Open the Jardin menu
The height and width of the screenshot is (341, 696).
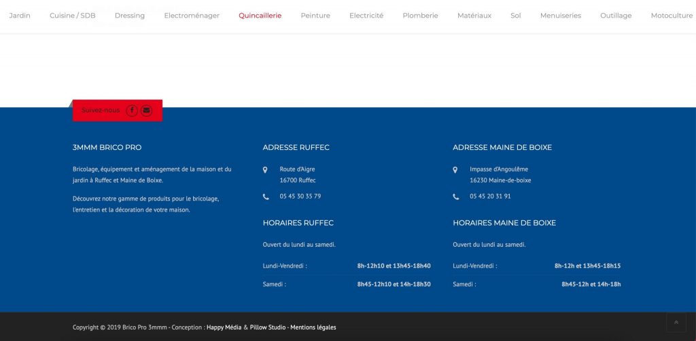coord(20,16)
